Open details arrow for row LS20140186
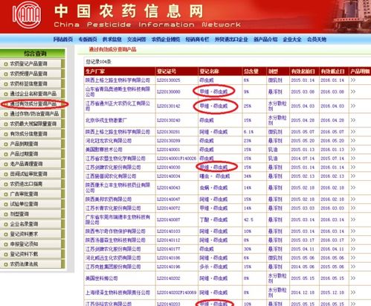 (x=353, y=258)
